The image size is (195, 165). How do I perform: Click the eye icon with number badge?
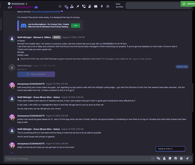click(x=66, y=7)
